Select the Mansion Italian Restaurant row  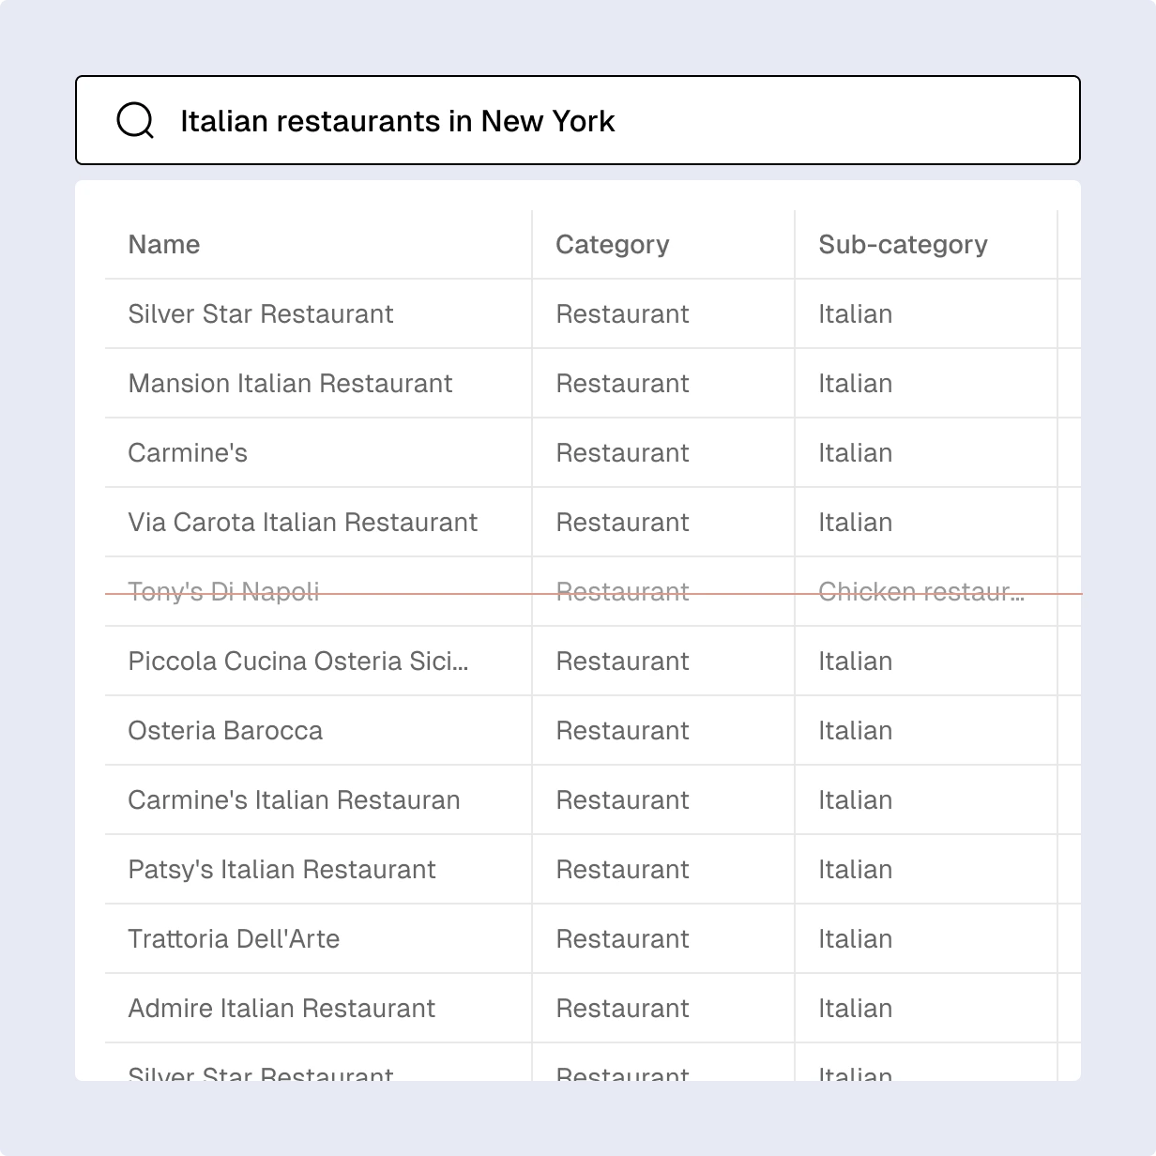pyautogui.click(x=290, y=384)
